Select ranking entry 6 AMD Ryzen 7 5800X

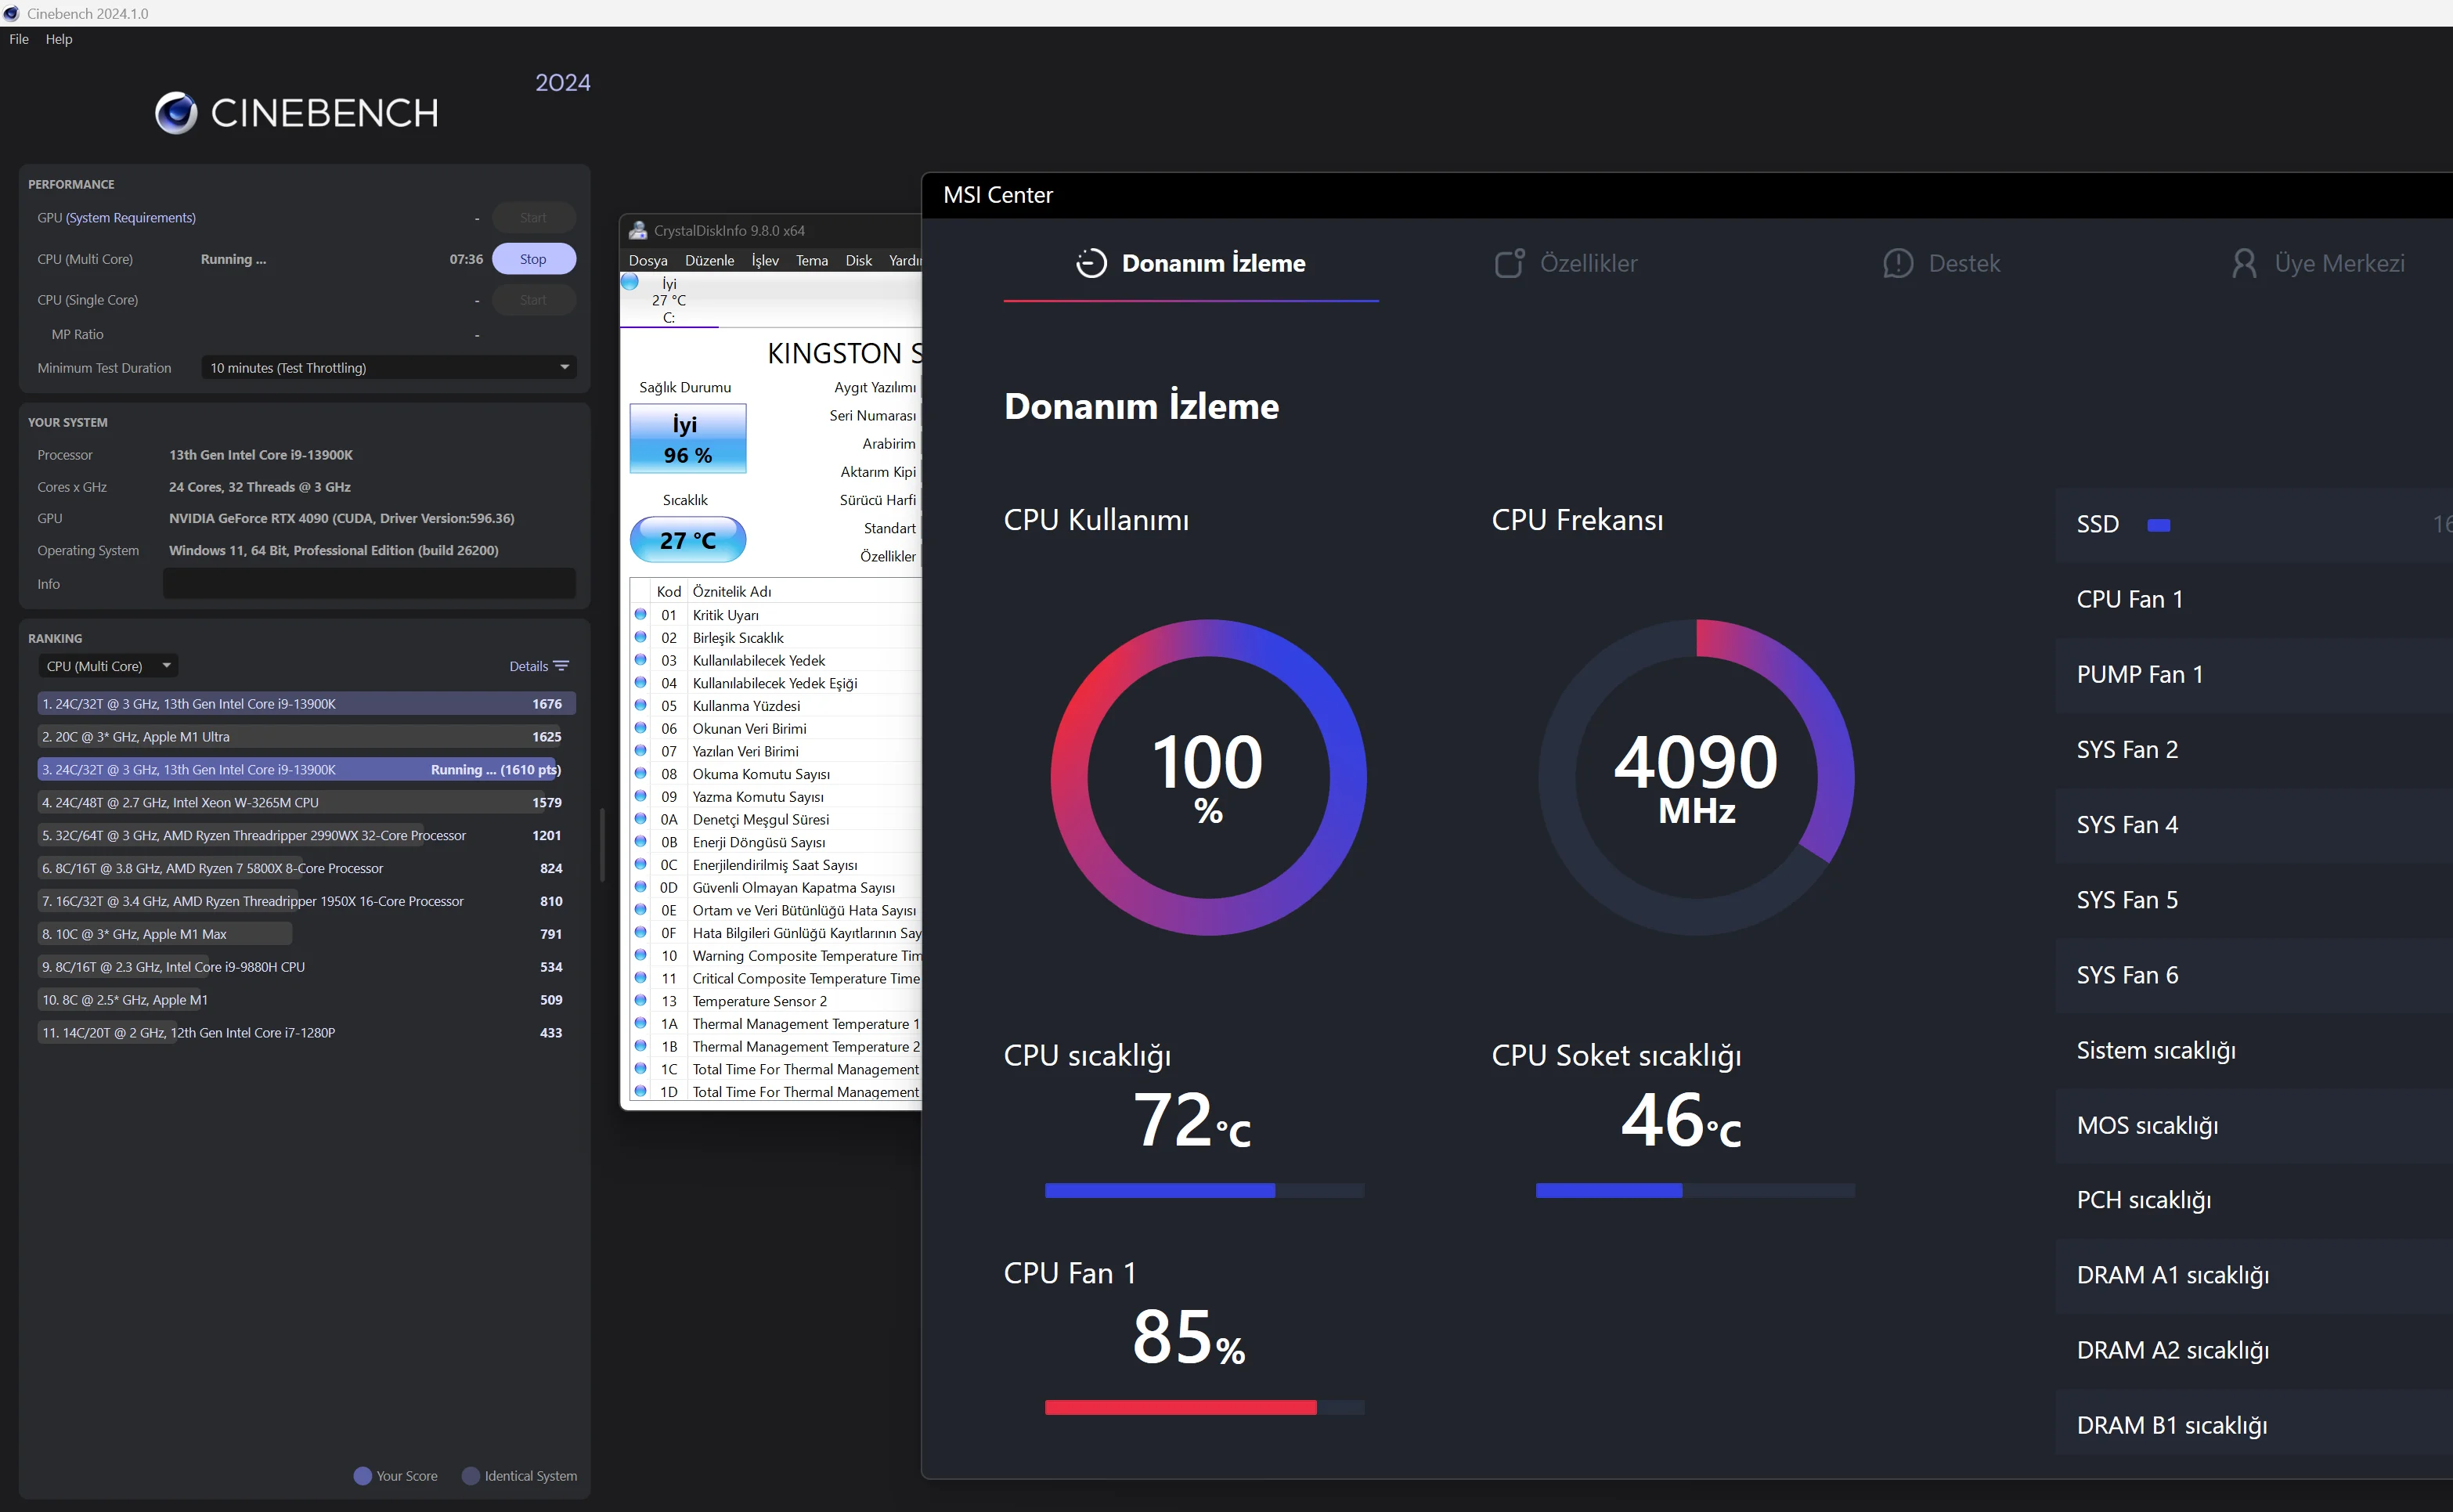tap(307, 869)
